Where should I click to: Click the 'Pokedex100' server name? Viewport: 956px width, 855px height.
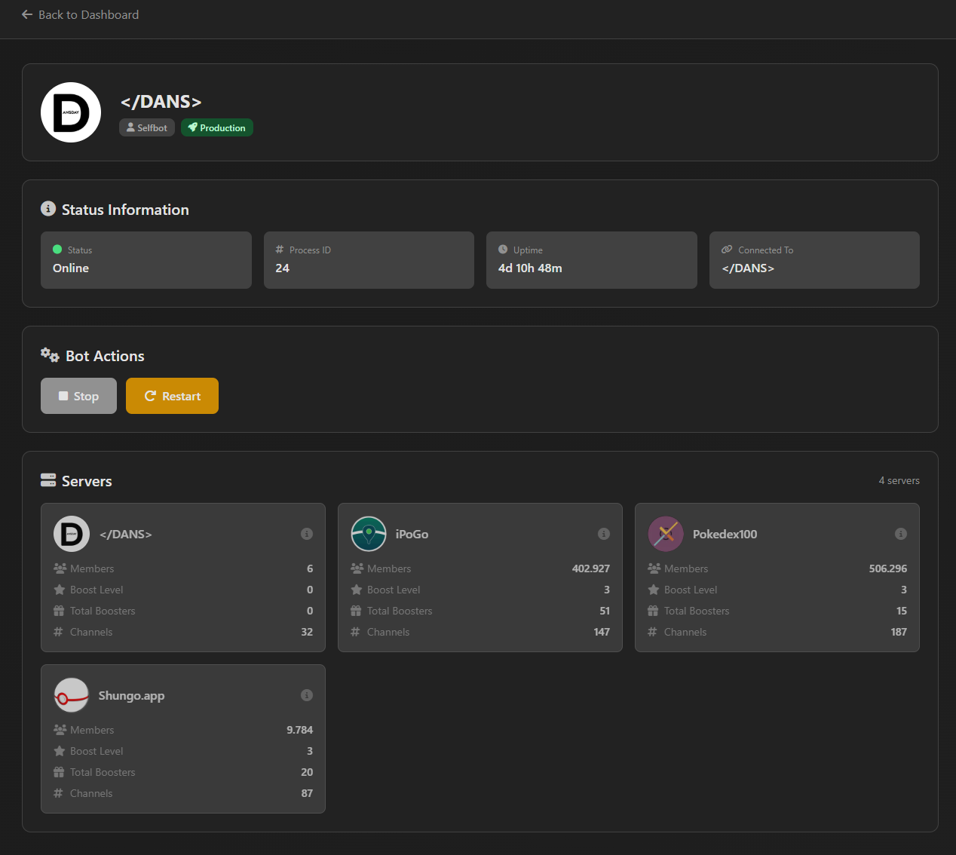coord(725,534)
